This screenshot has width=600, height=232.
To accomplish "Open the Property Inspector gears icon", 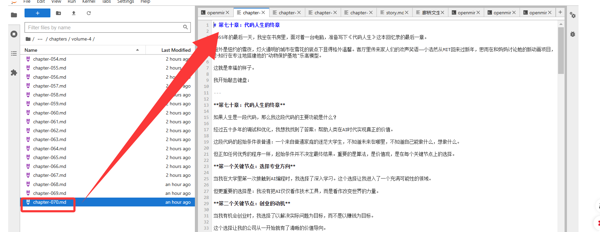I will pyautogui.click(x=573, y=15).
